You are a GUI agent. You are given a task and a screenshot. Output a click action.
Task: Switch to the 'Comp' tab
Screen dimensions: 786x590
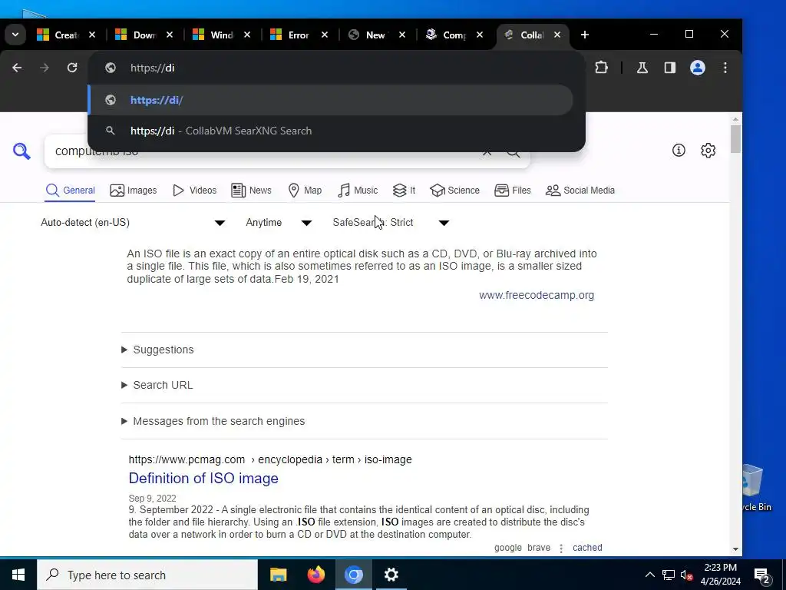click(446, 35)
